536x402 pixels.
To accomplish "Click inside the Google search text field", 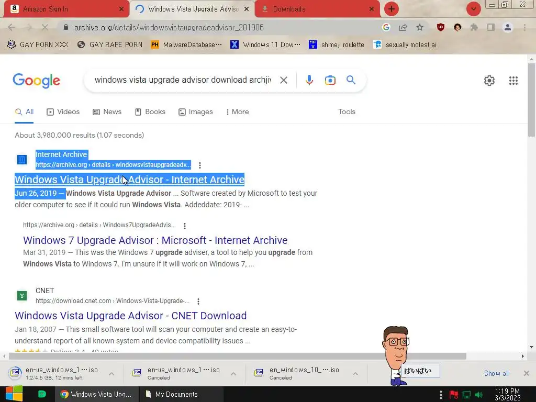I will (183, 80).
